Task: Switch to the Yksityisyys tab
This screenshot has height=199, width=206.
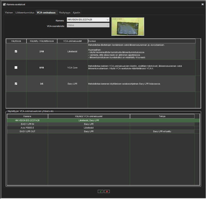Action: point(65,12)
